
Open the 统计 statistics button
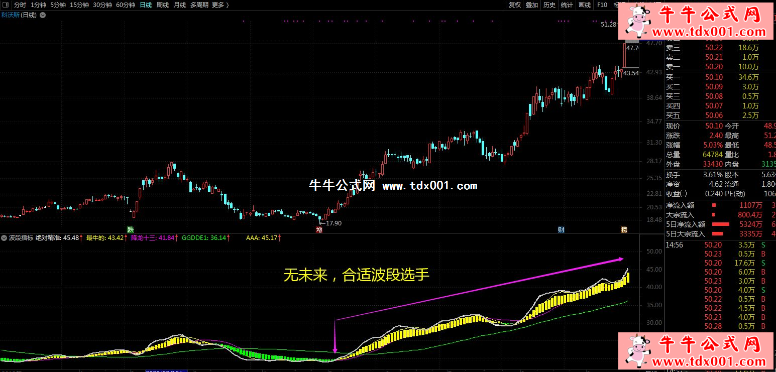point(567,5)
